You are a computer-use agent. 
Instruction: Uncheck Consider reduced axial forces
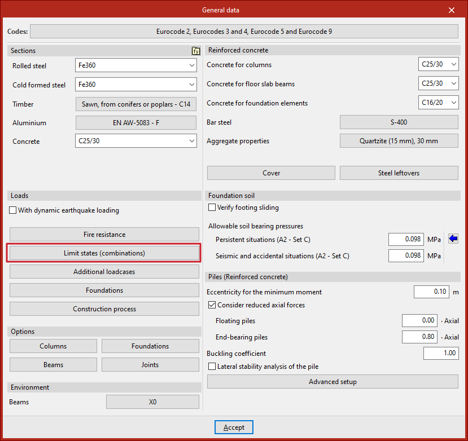click(x=212, y=305)
